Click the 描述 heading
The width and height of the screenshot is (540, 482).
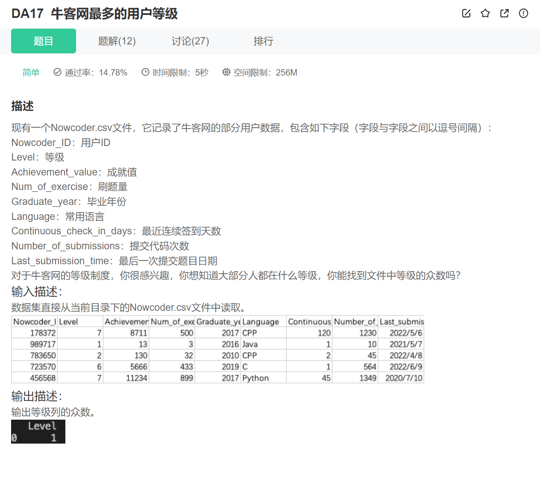22,106
